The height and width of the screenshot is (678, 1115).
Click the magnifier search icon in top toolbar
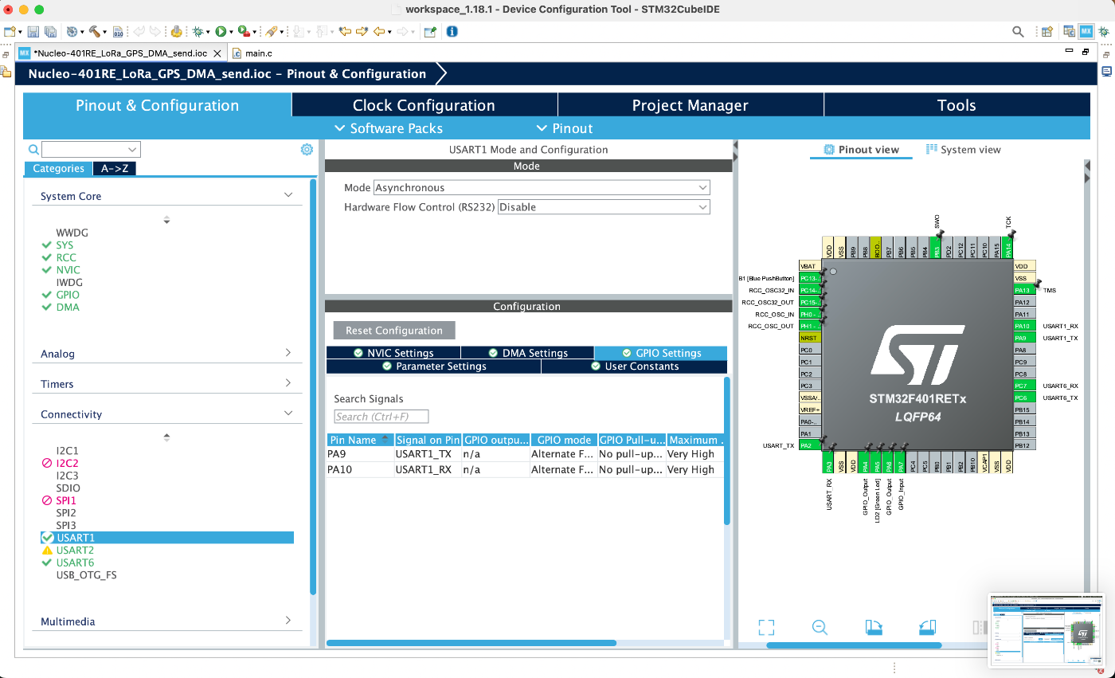pos(1018,32)
